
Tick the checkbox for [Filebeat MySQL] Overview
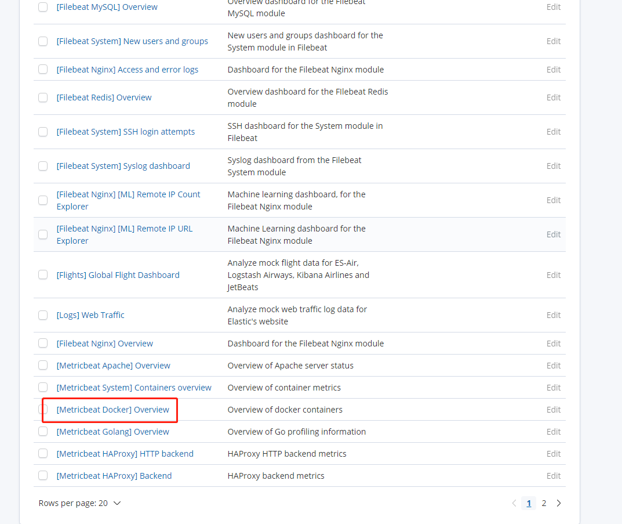[43, 7]
